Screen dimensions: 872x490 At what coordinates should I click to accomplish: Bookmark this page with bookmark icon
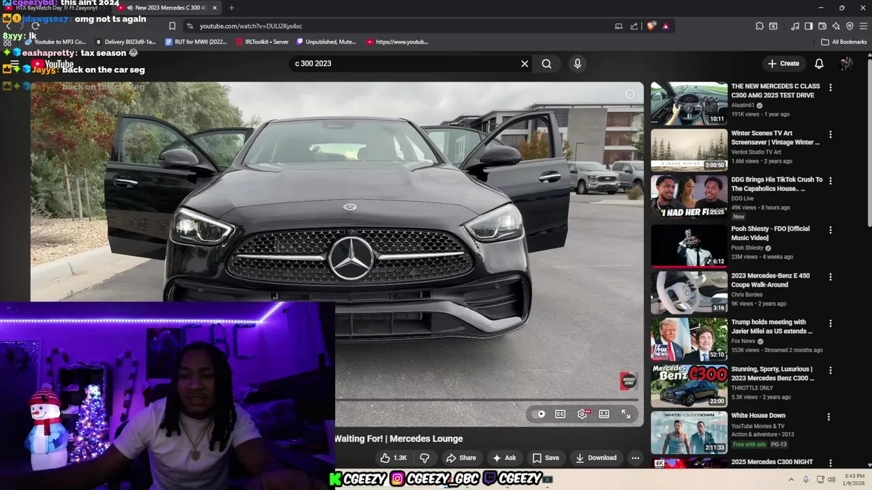(172, 26)
